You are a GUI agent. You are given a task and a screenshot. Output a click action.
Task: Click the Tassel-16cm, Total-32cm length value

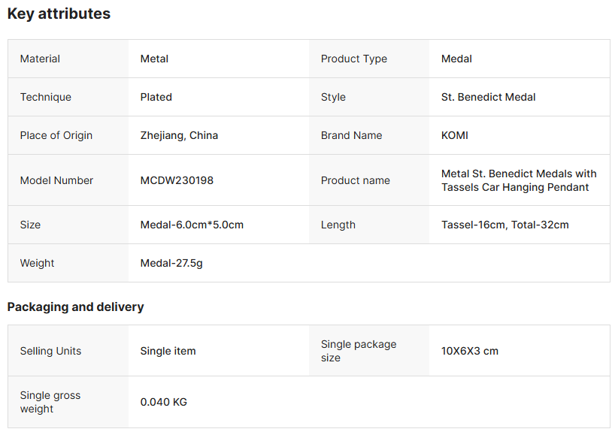coord(504,225)
